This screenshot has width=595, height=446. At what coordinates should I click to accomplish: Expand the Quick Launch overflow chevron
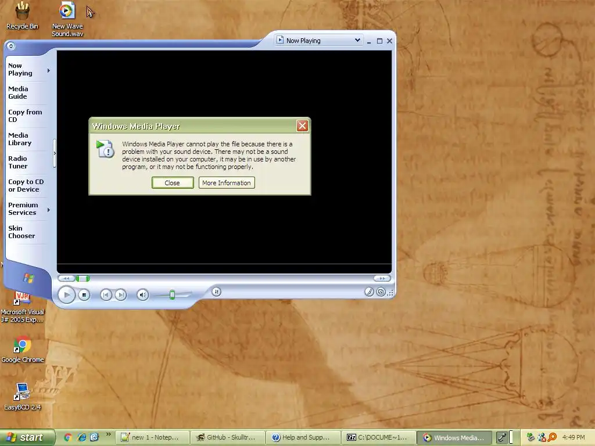108,434
